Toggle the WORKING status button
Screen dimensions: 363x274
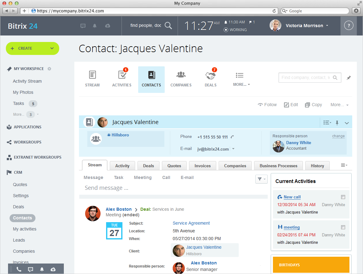[226, 30]
